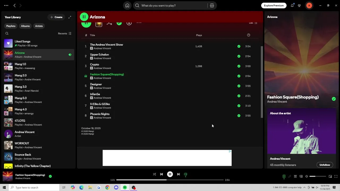Toggle shuffle in the player bar
The image size is (340, 191).
tap(154, 174)
